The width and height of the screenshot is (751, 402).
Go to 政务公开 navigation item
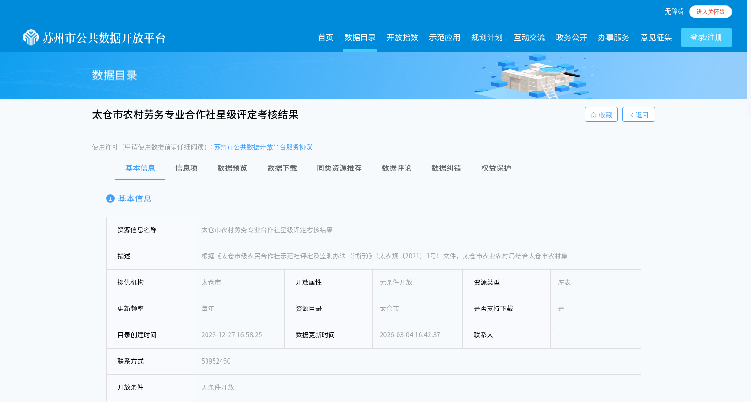(571, 38)
